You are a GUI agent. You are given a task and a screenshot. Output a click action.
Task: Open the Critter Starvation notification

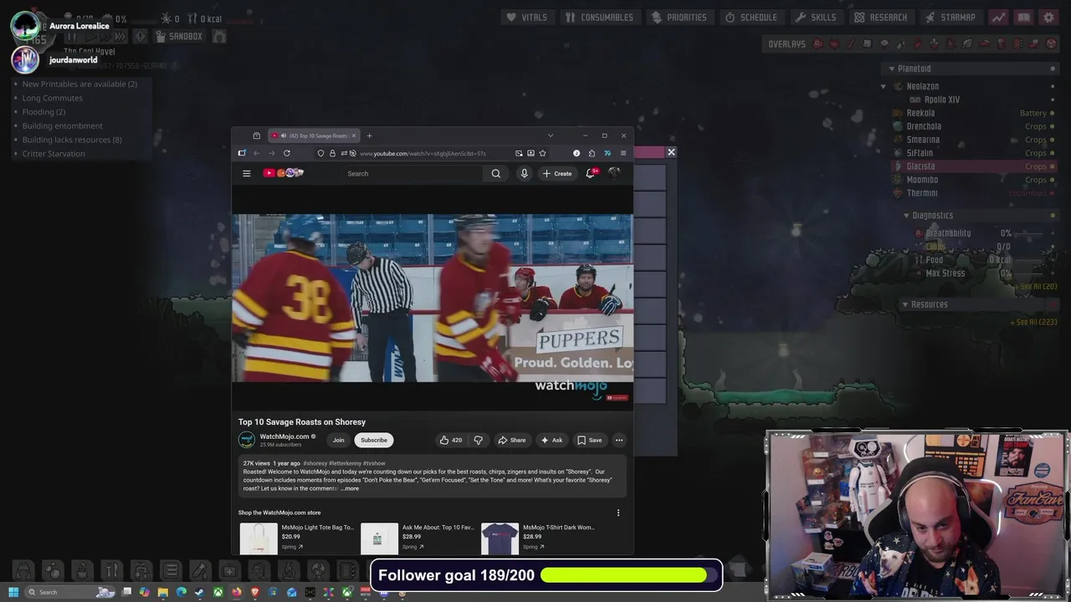point(54,154)
